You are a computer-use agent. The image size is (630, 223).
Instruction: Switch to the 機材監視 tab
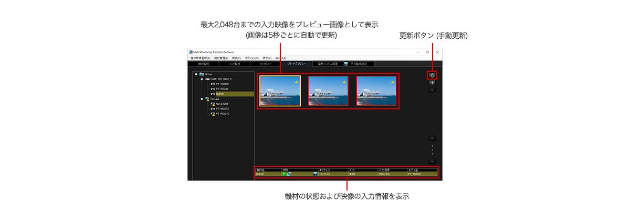coord(203,64)
